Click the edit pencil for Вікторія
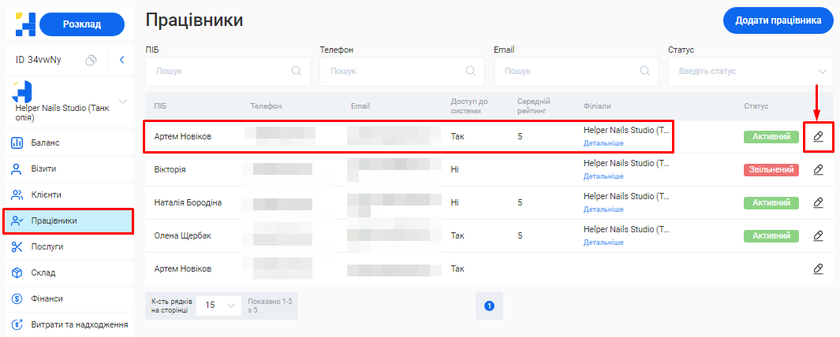The width and height of the screenshot is (840, 337). tap(818, 169)
